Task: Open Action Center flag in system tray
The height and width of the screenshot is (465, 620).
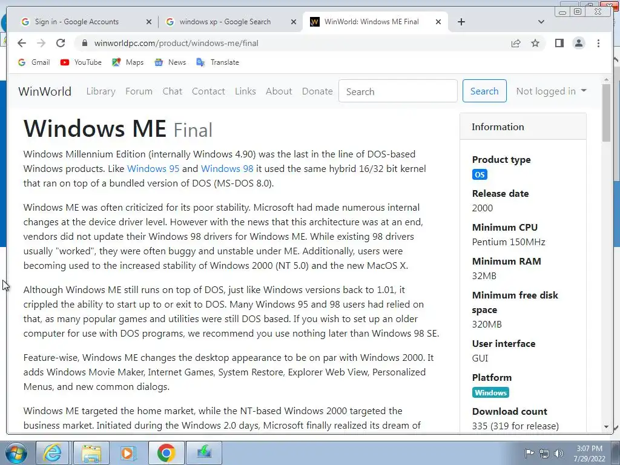Action: [x=529, y=453]
